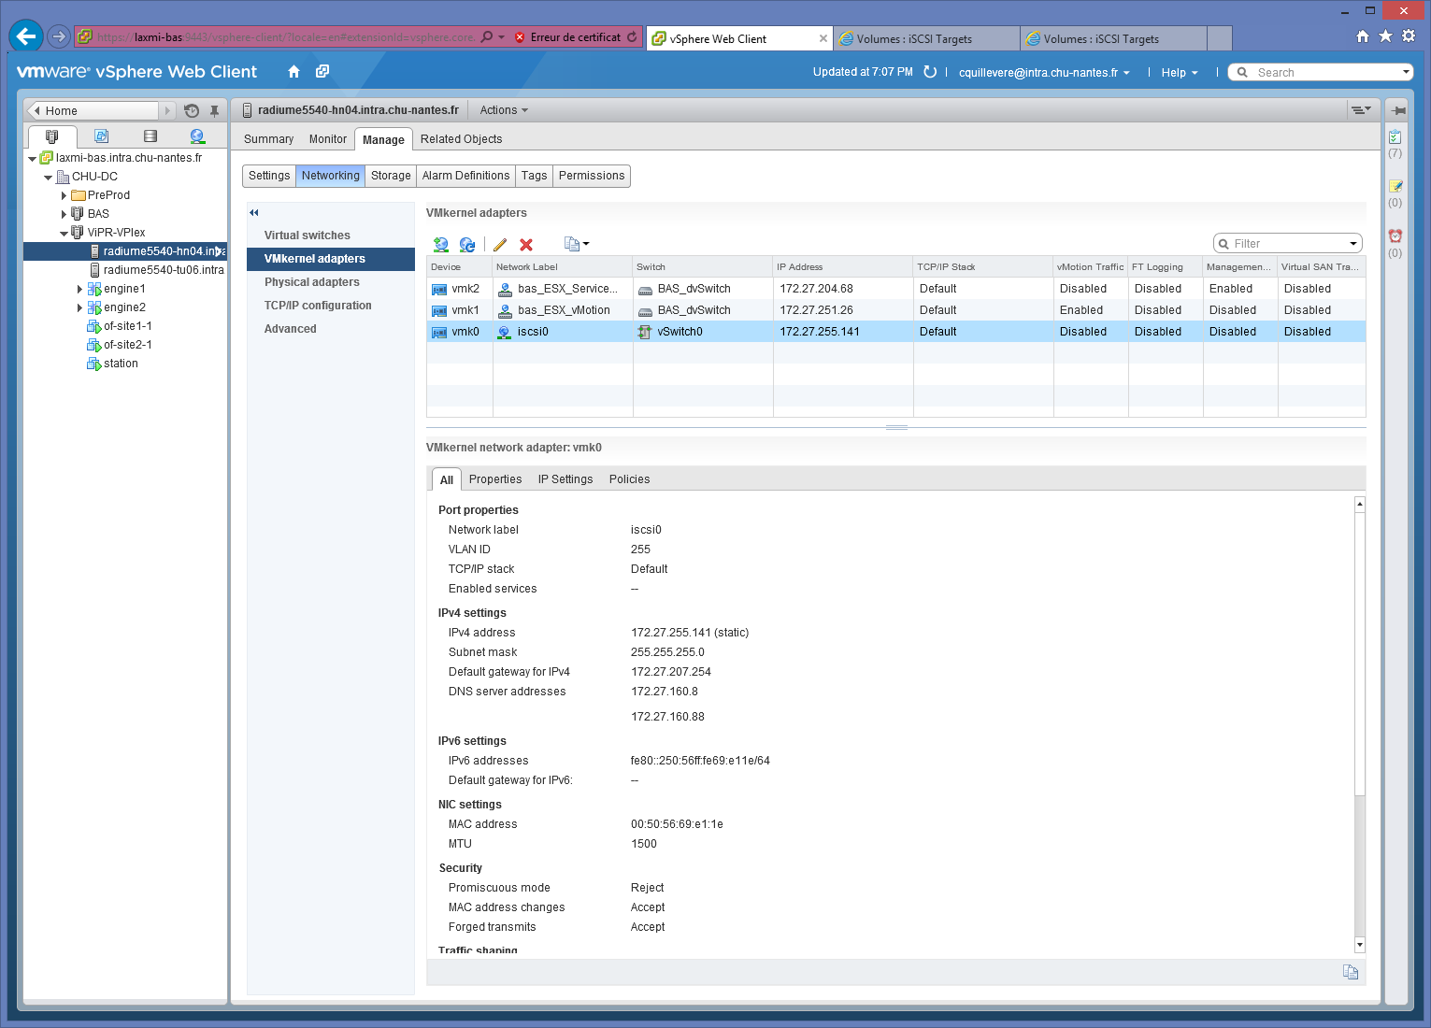The height and width of the screenshot is (1028, 1431).
Task: Switch to the Monitor tab
Action: (327, 139)
